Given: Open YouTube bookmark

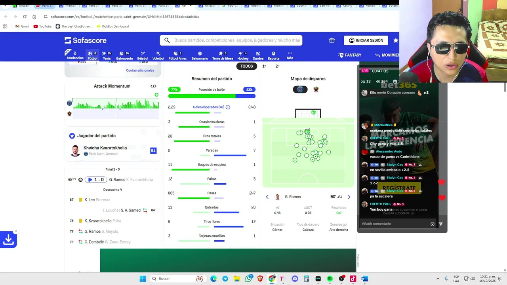Looking at the screenshot, I should click(x=42, y=27).
